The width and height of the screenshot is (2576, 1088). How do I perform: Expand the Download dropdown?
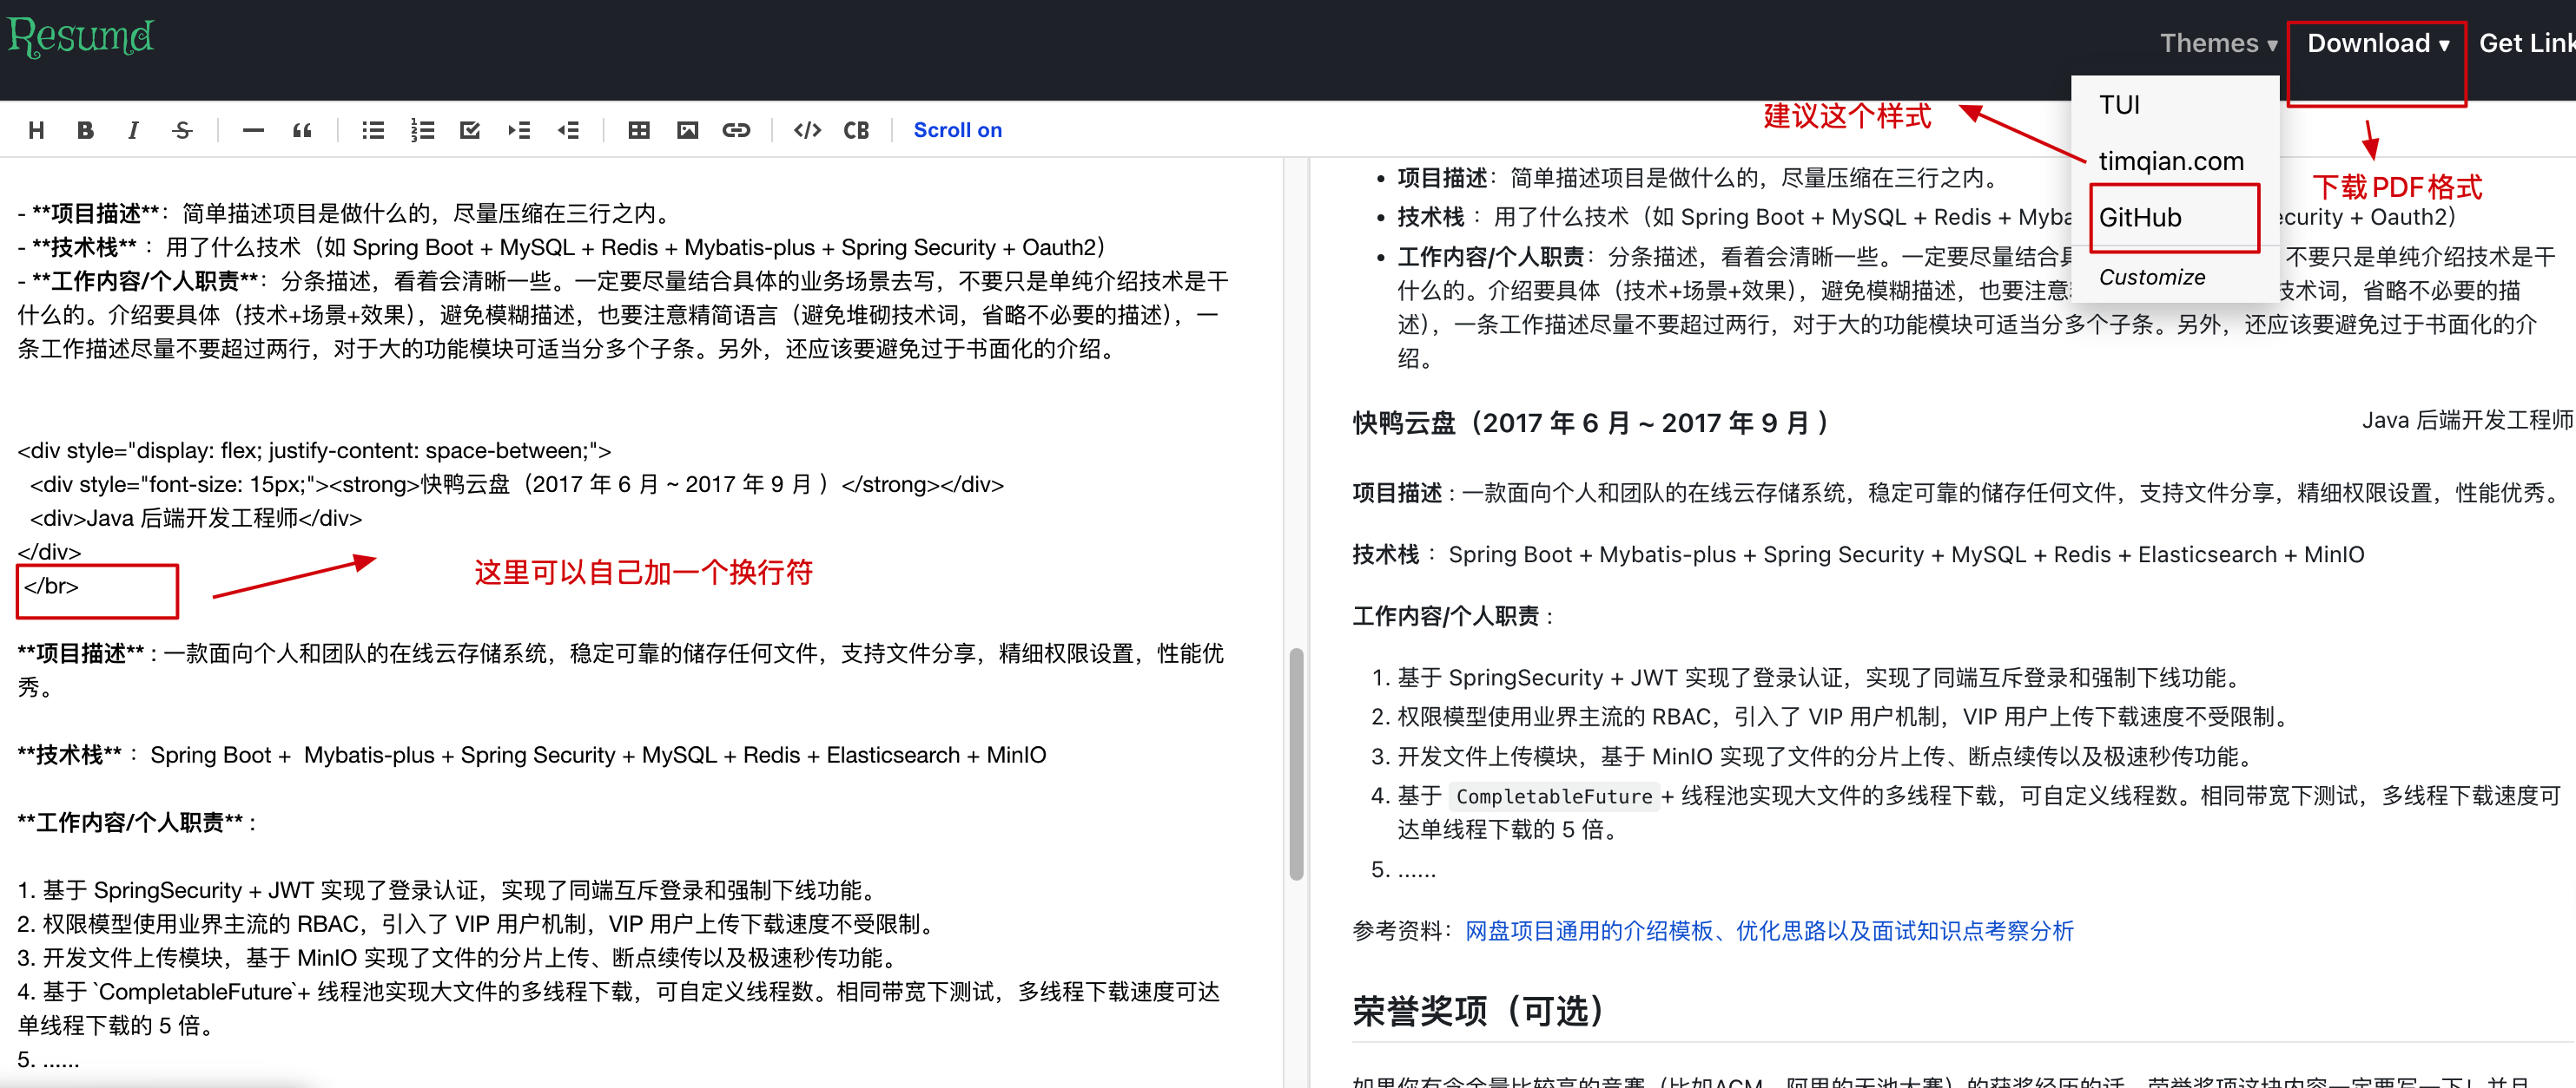[x=2377, y=43]
